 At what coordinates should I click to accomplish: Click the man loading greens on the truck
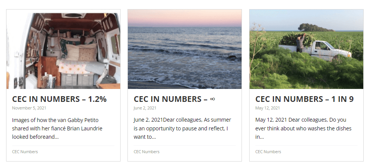click(x=300, y=43)
